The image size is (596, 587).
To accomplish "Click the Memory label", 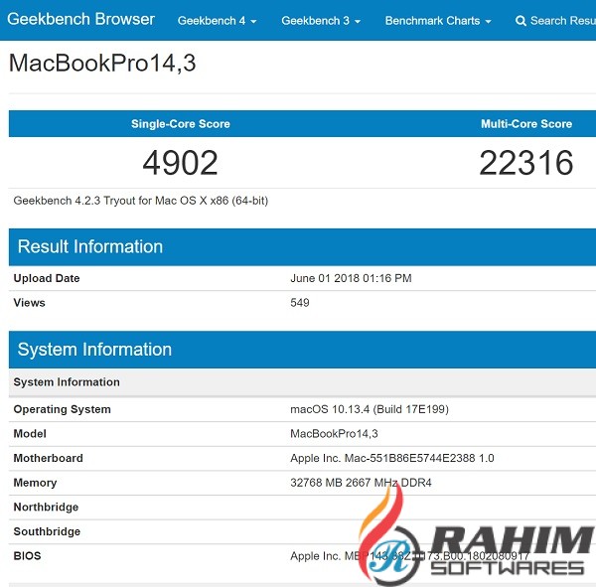I will (35, 483).
